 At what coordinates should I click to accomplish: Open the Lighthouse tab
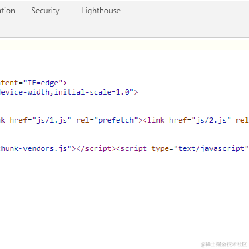click(101, 11)
